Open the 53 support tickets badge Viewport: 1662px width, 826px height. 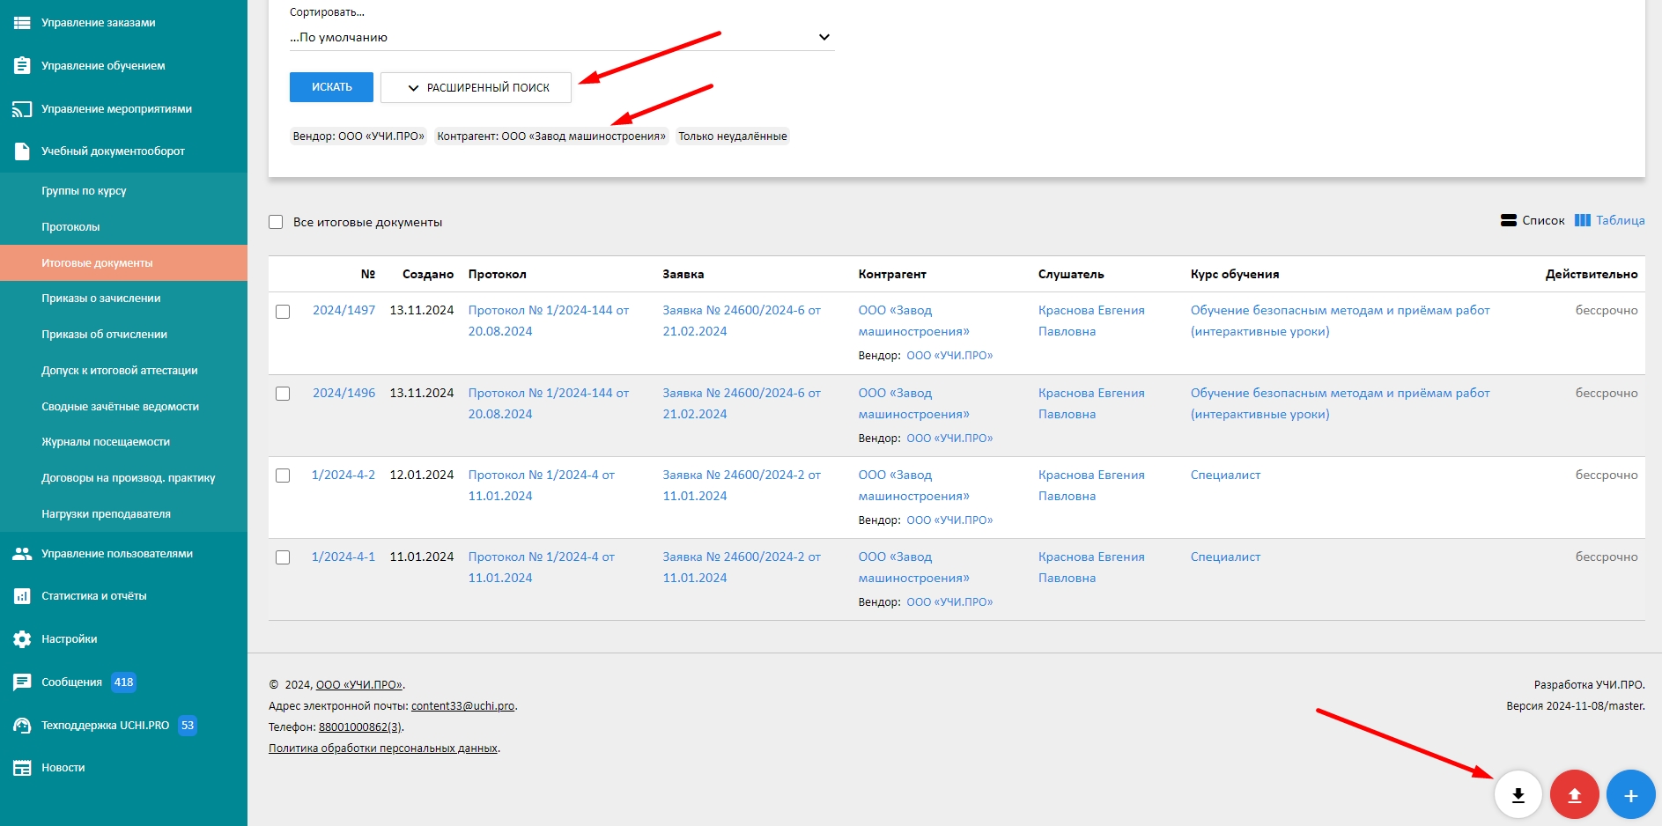pos(188,726)
